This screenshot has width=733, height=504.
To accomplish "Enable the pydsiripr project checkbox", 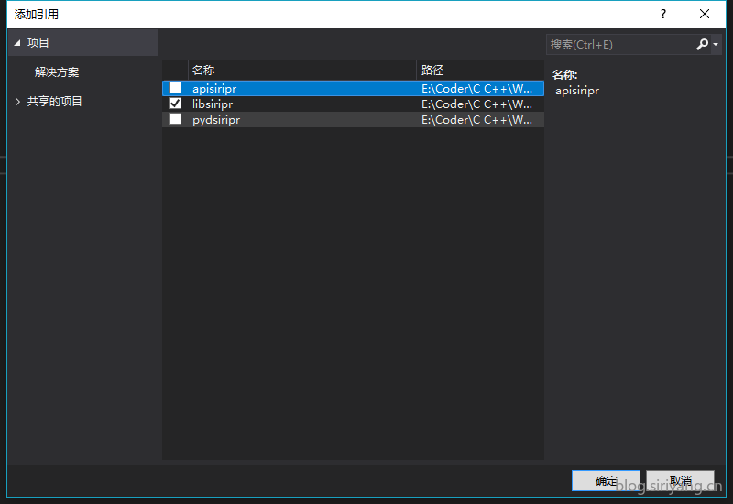I will (175, 119).
